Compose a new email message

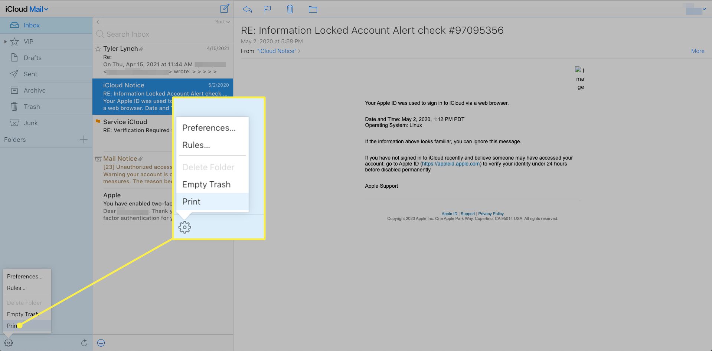225,9
